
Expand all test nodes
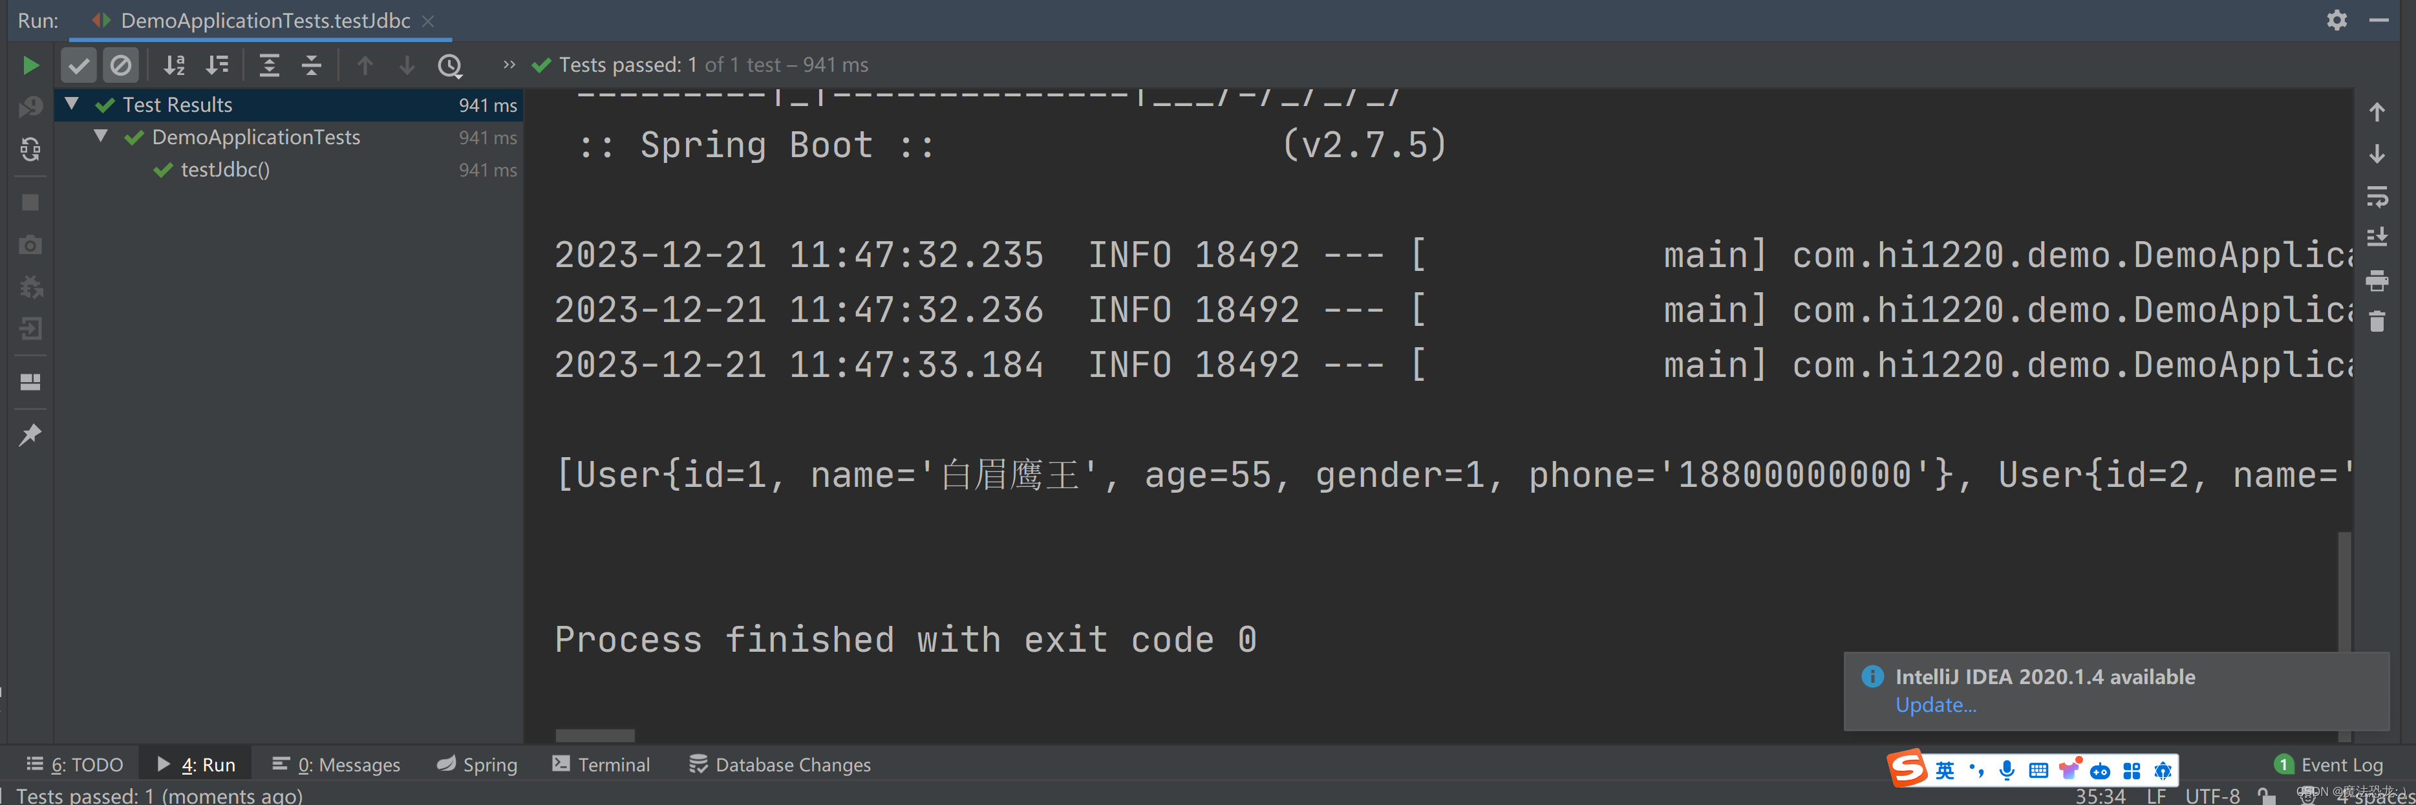click(x=269, y=65)
